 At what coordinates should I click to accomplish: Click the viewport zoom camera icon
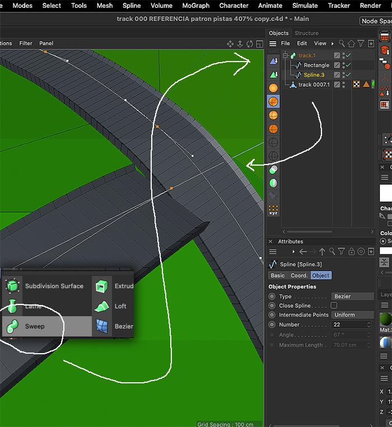point(240,44)
